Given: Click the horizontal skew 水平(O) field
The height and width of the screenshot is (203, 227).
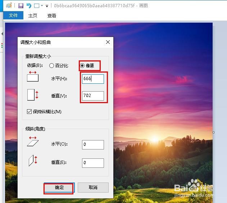Looking at the screenshot, I should click(93, 144).
